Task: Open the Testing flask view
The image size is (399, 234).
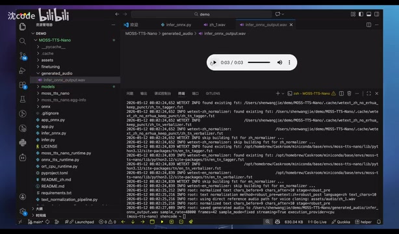Action: (22, 99)
